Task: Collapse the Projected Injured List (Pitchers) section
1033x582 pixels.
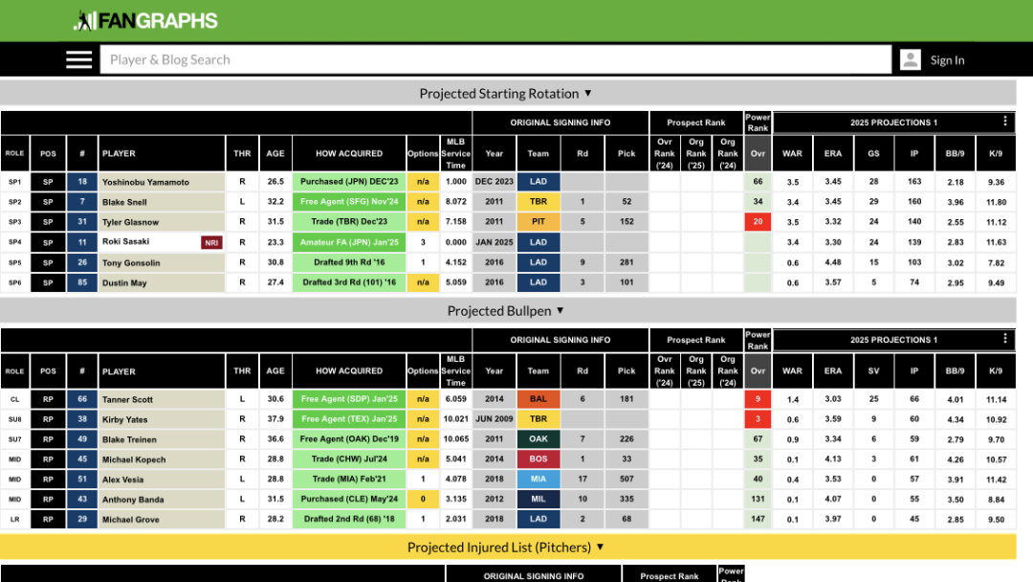Action: [x=506, y=548]
